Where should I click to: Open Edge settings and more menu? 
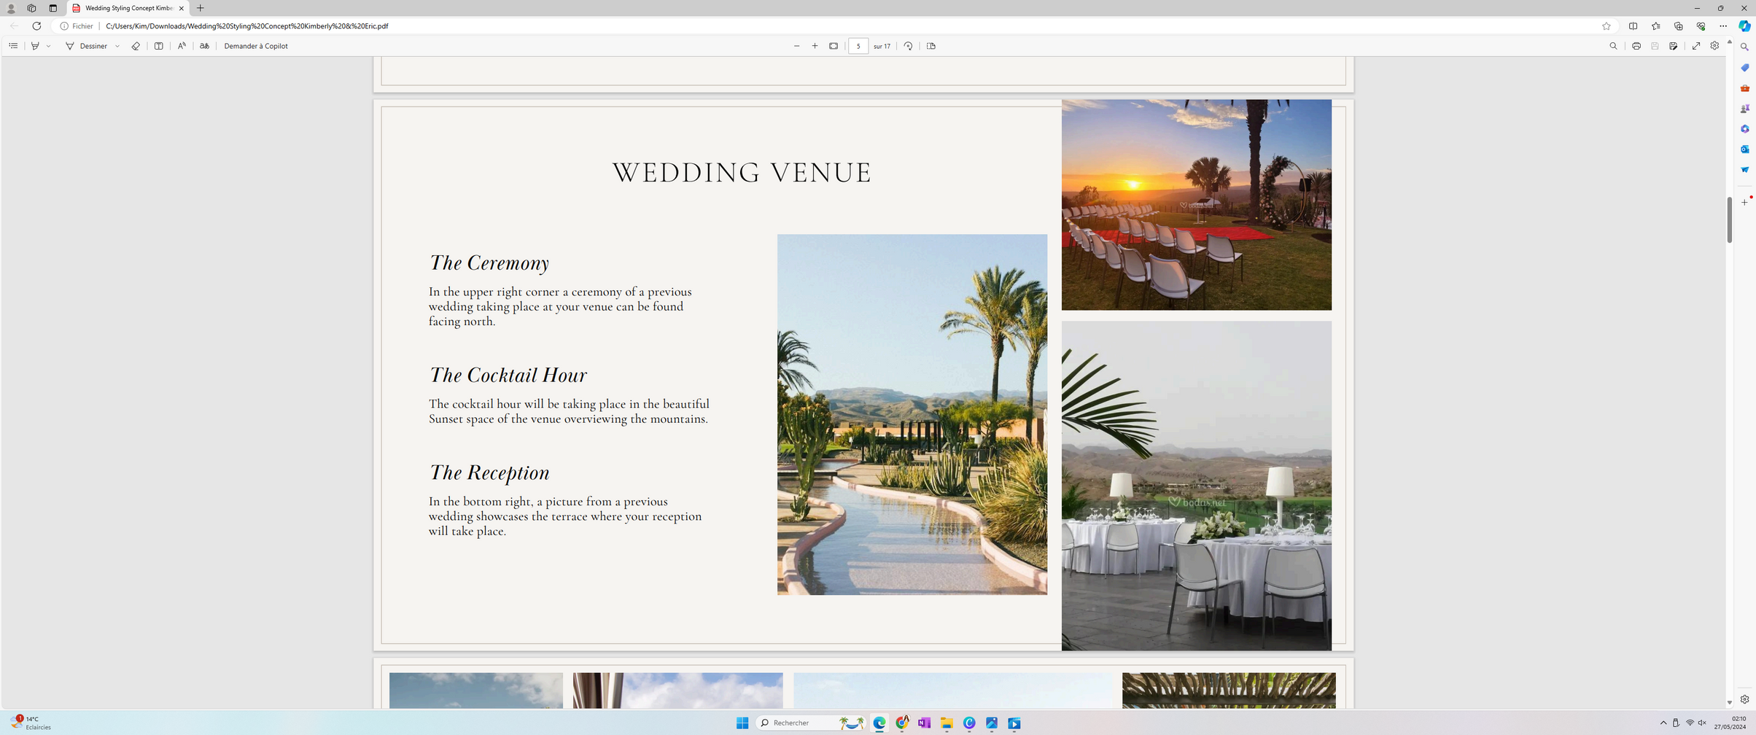[1723, 26]
